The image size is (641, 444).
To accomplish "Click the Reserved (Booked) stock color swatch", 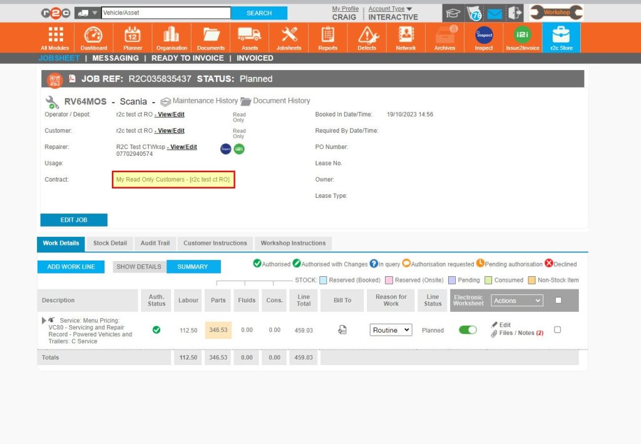I will pyautogui.click(x=323, y=280).
